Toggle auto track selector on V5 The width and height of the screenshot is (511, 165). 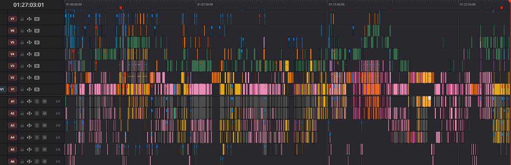point(29,43)
